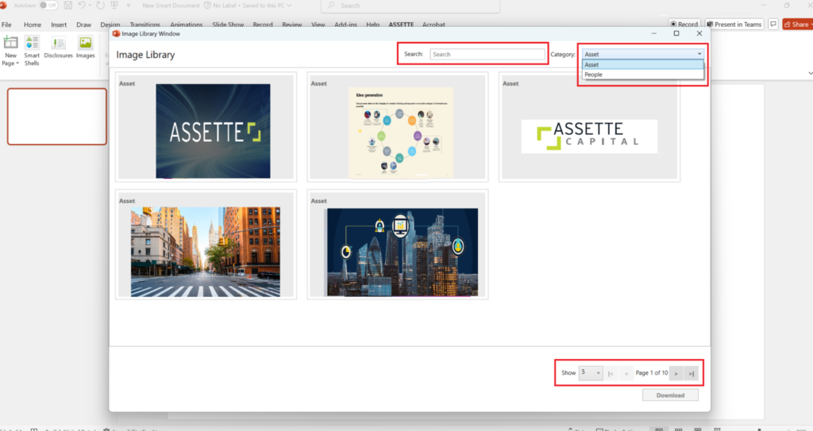Select the Idea generation diagram image

click(x=401, y=132)
